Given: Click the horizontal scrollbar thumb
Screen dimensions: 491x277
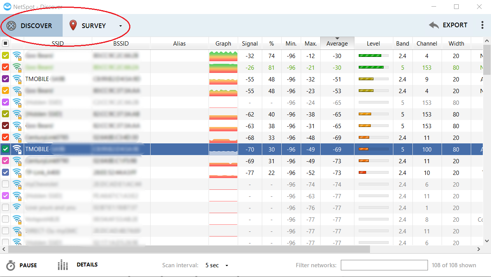Looking at the screenshot, I should click(x=188, y=249).
